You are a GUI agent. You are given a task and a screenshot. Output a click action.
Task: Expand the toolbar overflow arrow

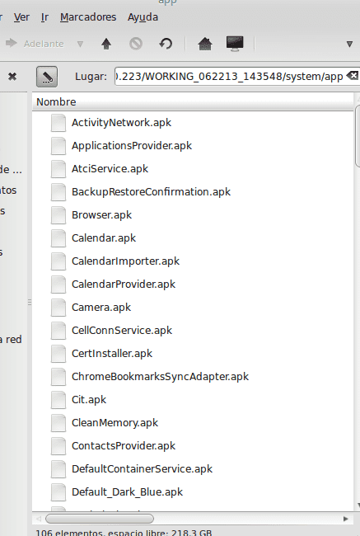coord(349,44)
